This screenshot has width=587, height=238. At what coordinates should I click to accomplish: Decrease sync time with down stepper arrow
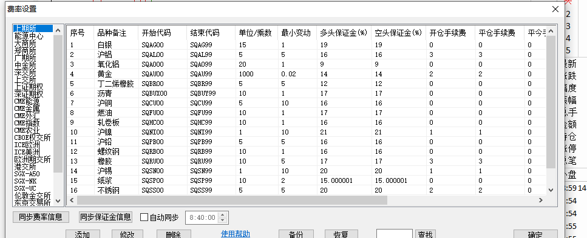click(223, 220)
